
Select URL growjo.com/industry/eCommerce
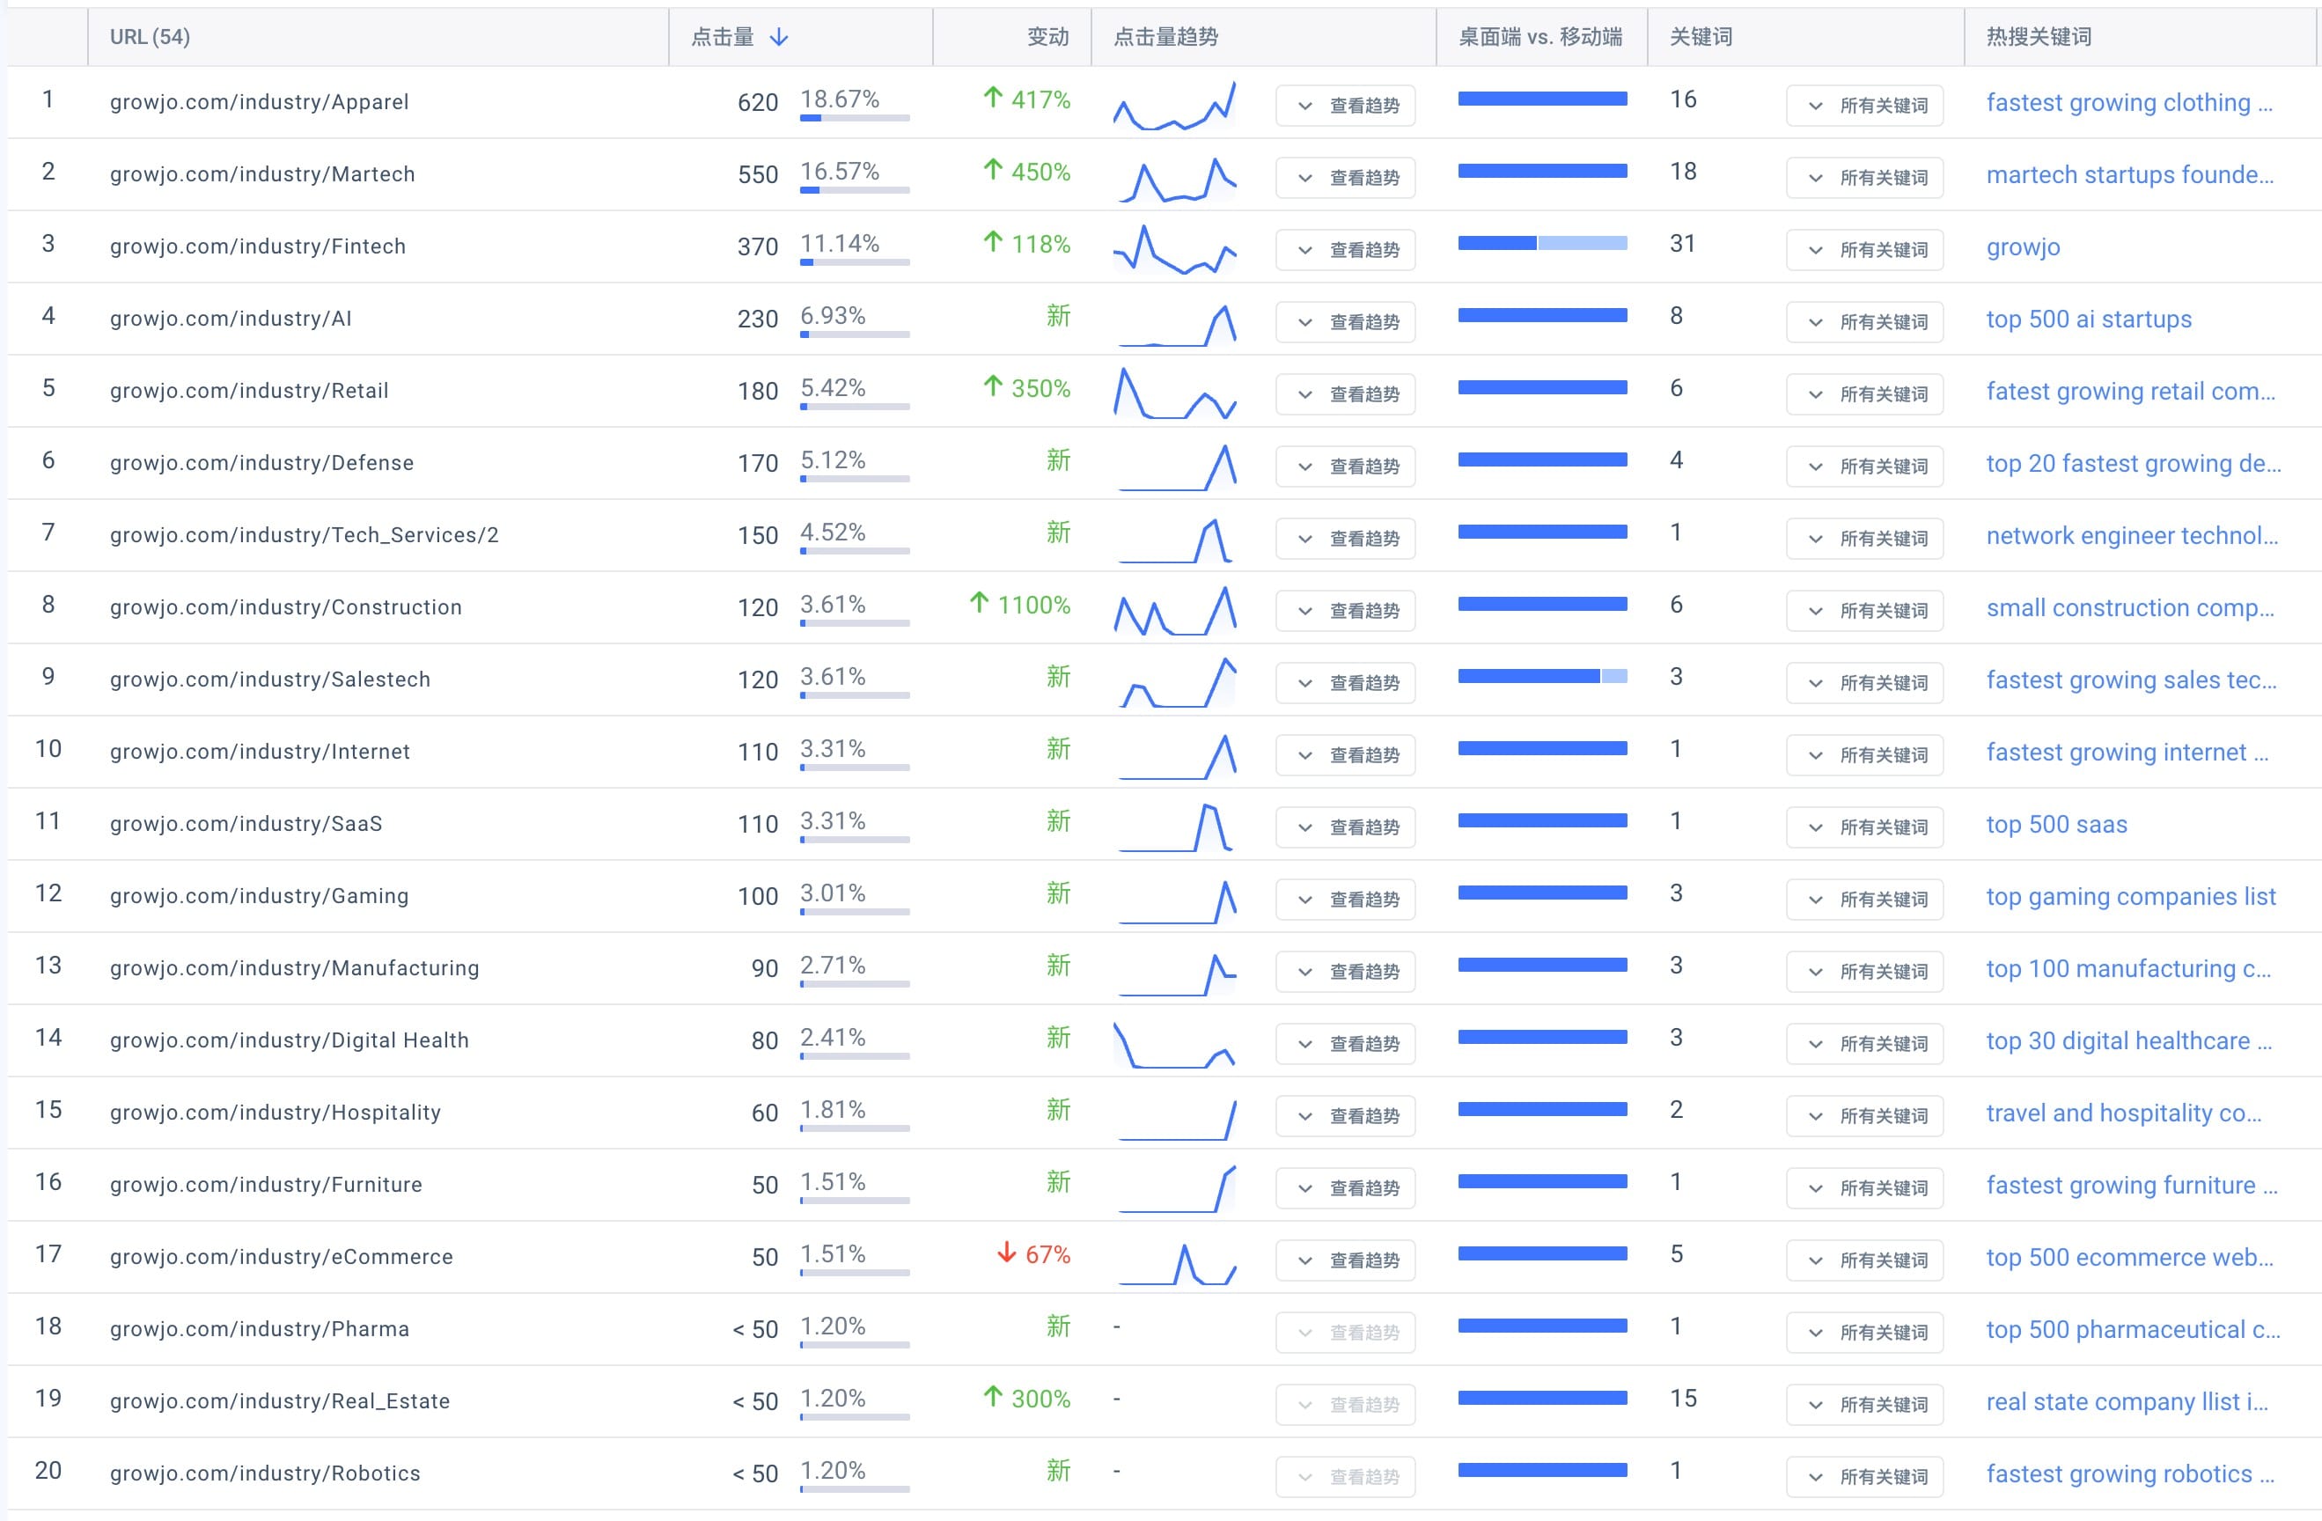(282, 1257)
